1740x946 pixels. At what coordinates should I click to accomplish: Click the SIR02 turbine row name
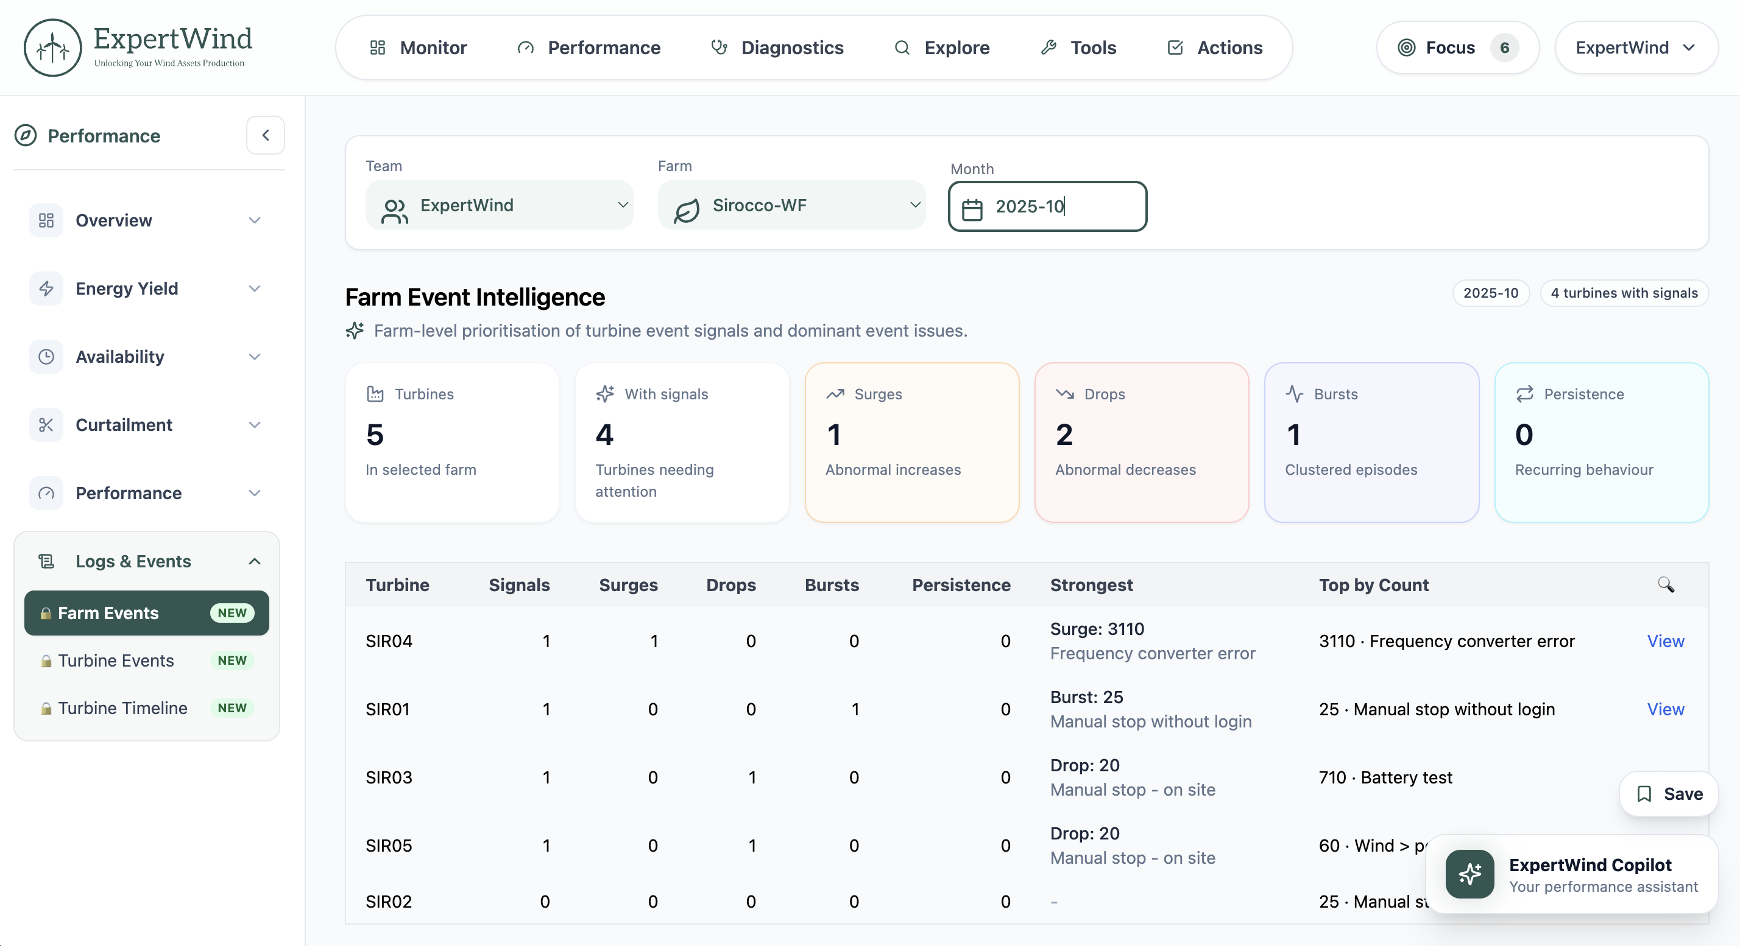click(x=389, y=902)
